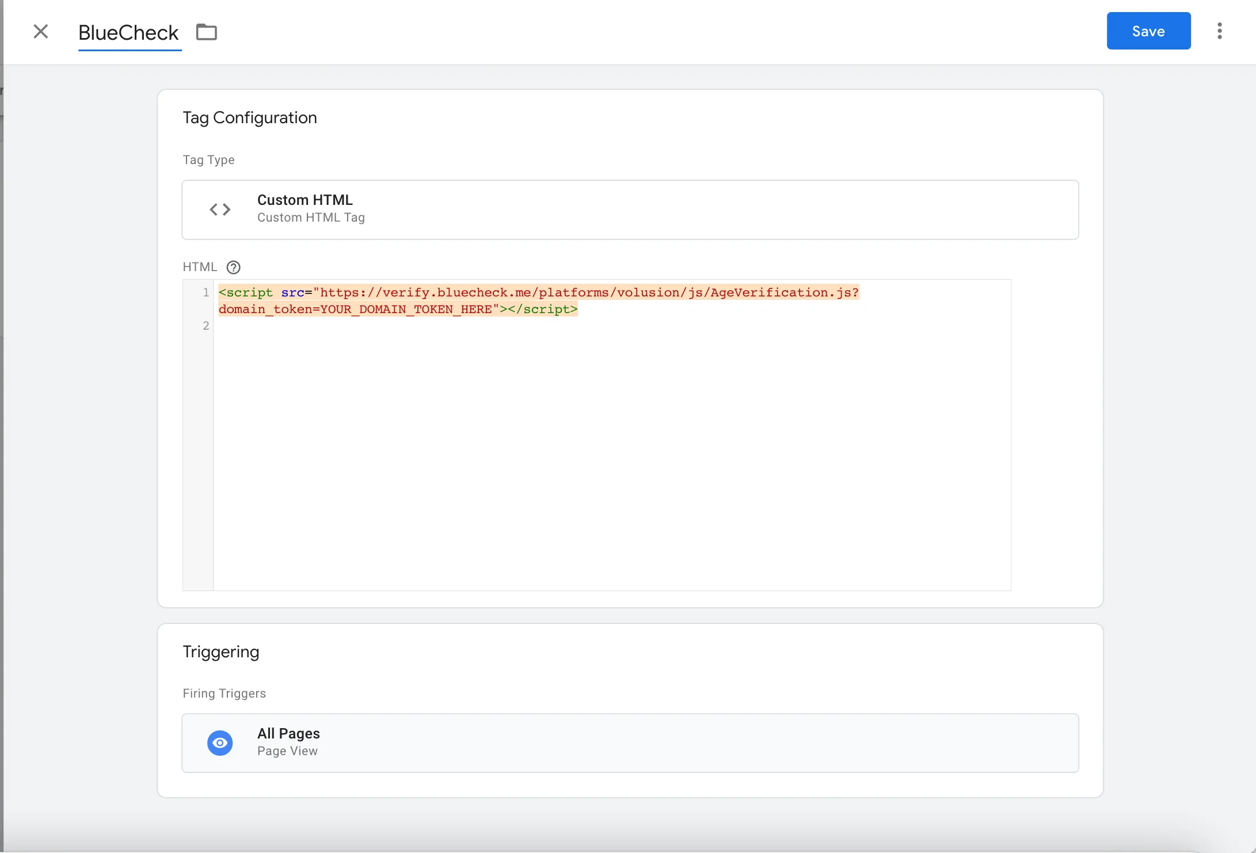
Task: Click line number 2 in the code editor
Action: 206,326
